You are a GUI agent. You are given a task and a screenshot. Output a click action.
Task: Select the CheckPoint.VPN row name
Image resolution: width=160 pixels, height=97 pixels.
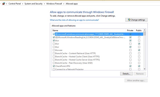click(63, 66)
